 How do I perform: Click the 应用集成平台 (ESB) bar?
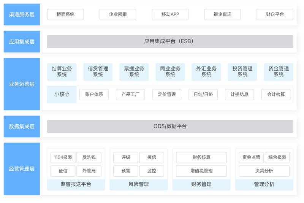click(x=170, y=41)
